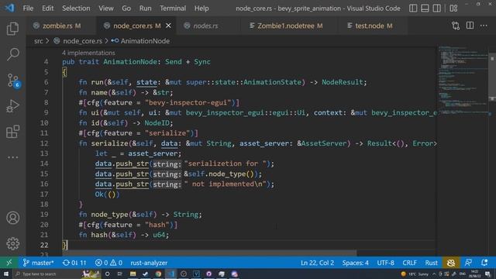This screenshot has height=279, width=496.
Task: Open File Explorer from the taskbar
Action: (133, 274)
